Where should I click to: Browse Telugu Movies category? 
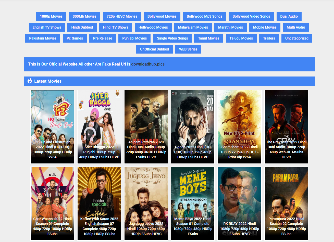(x=241, y=38)
